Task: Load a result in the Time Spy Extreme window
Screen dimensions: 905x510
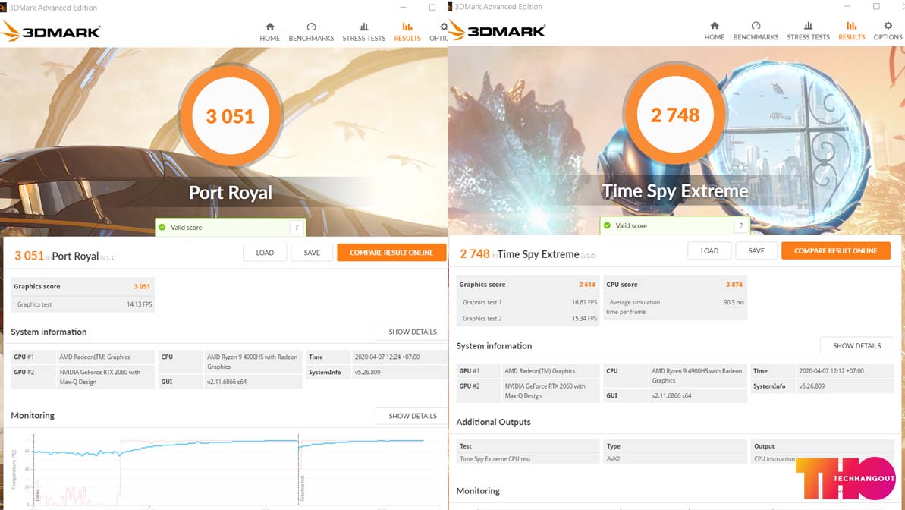Action: [709, 251]
